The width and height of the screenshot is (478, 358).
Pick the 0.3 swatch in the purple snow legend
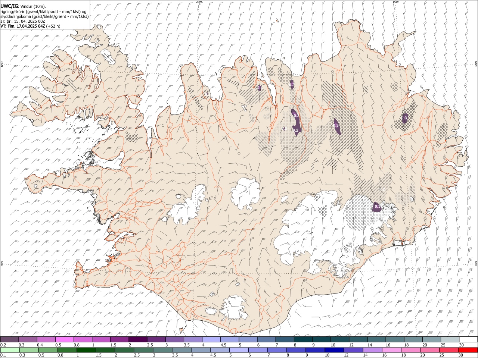coord(28,339)
